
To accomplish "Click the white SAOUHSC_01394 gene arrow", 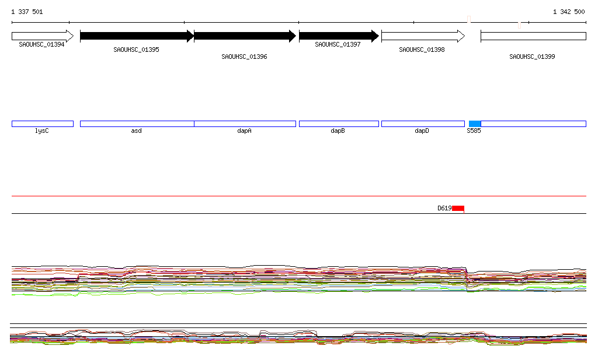I will click(x=42, y=36).
